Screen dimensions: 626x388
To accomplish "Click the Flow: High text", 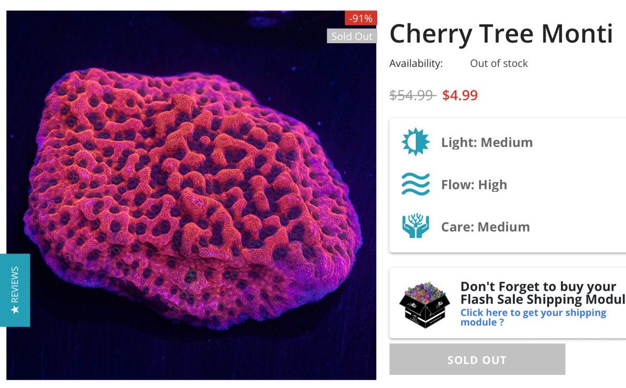I will [474, 185].
